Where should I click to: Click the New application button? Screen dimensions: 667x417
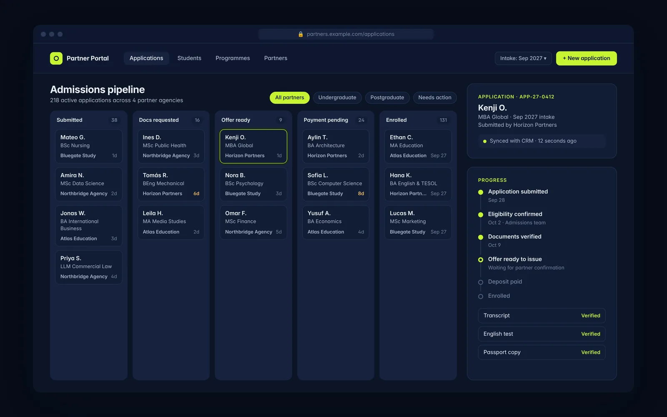tap(586, 58)
